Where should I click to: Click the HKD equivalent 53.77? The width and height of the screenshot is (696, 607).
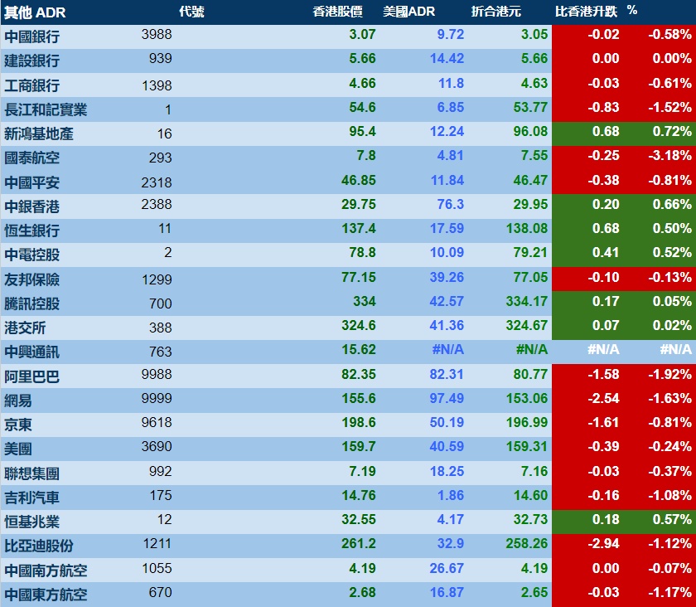click(x=530, y=107)
